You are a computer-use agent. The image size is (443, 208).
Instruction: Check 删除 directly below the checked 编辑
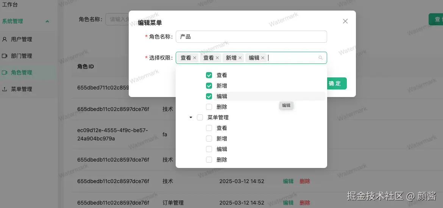(x=209, y=107)
